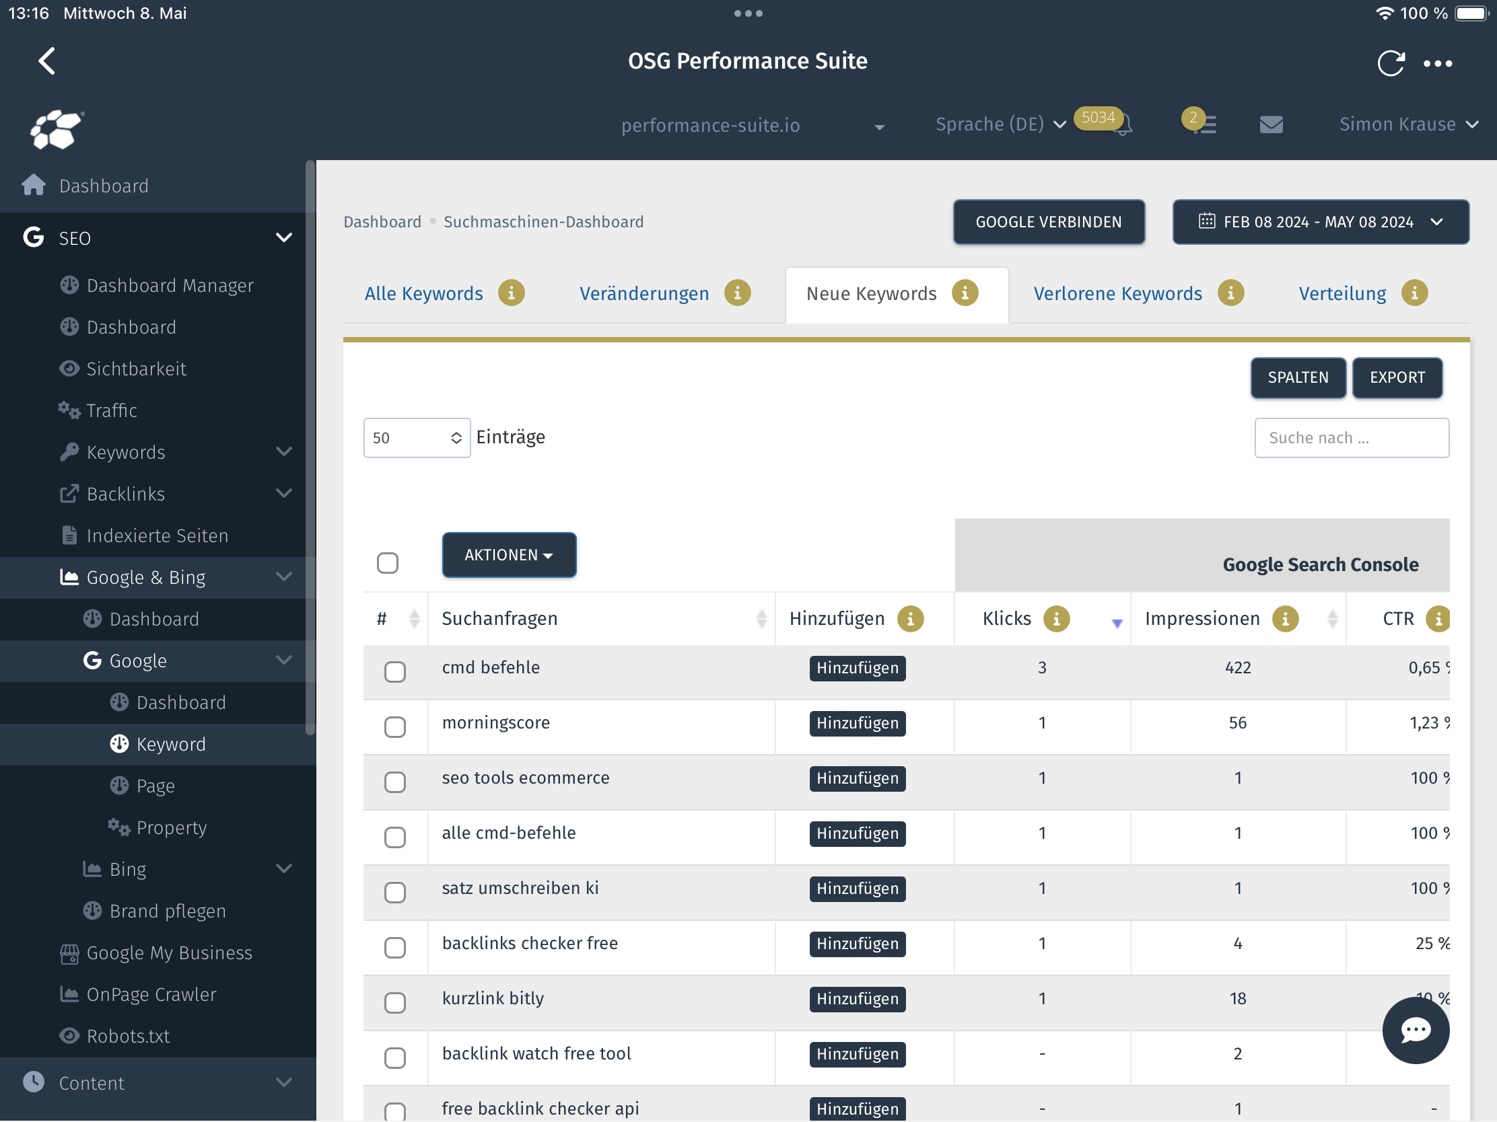Click info icon in Klicks column header
Image resolution: width=1497 pixels, height=1122 pixels.
click(x=1055, y=619)
